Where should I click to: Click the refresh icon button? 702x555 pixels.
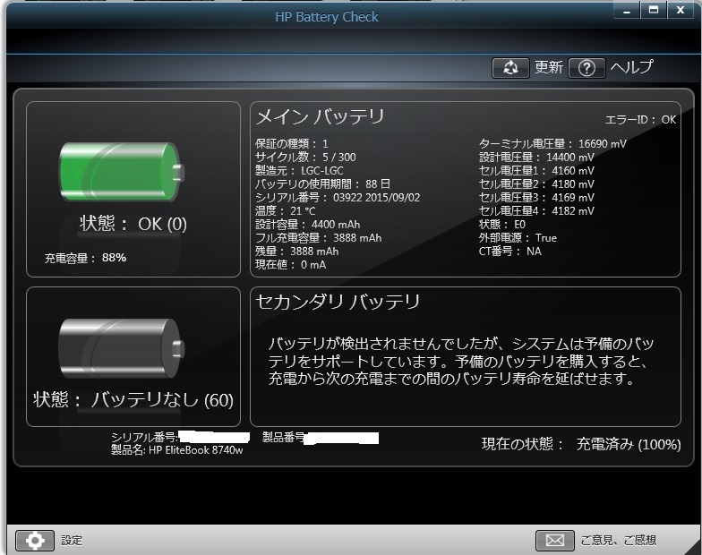[x=510, y=68]
